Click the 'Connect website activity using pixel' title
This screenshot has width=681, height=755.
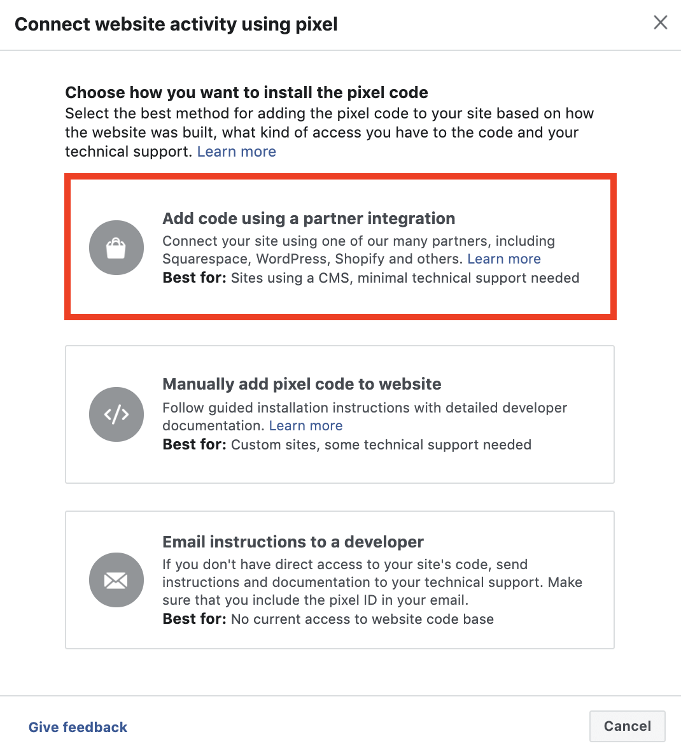click(176, 24)
